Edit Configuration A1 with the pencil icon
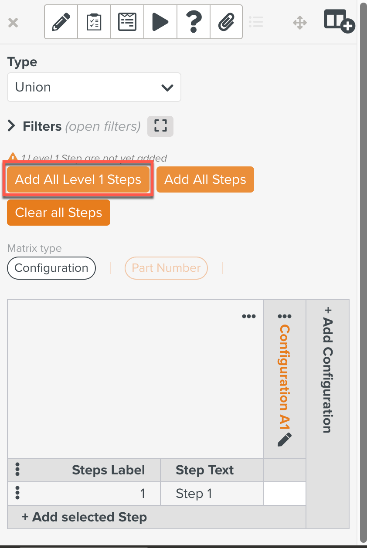Viewport: 367px width, 548px height. [x=284, y=441]
